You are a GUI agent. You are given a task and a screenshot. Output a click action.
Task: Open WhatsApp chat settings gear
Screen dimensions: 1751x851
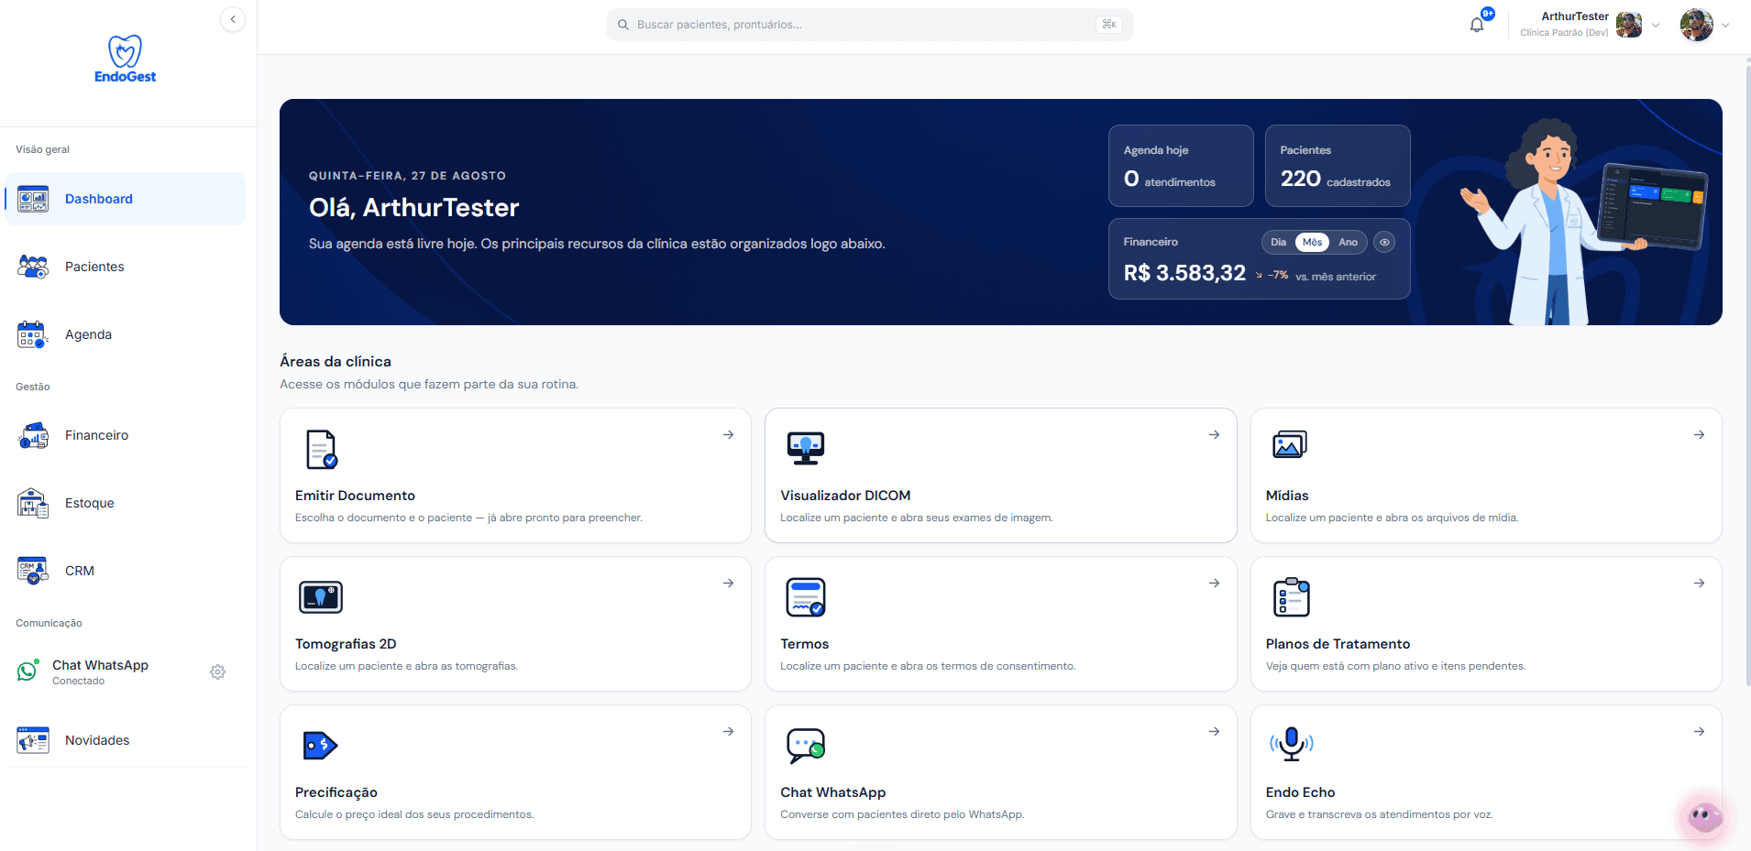217,672
